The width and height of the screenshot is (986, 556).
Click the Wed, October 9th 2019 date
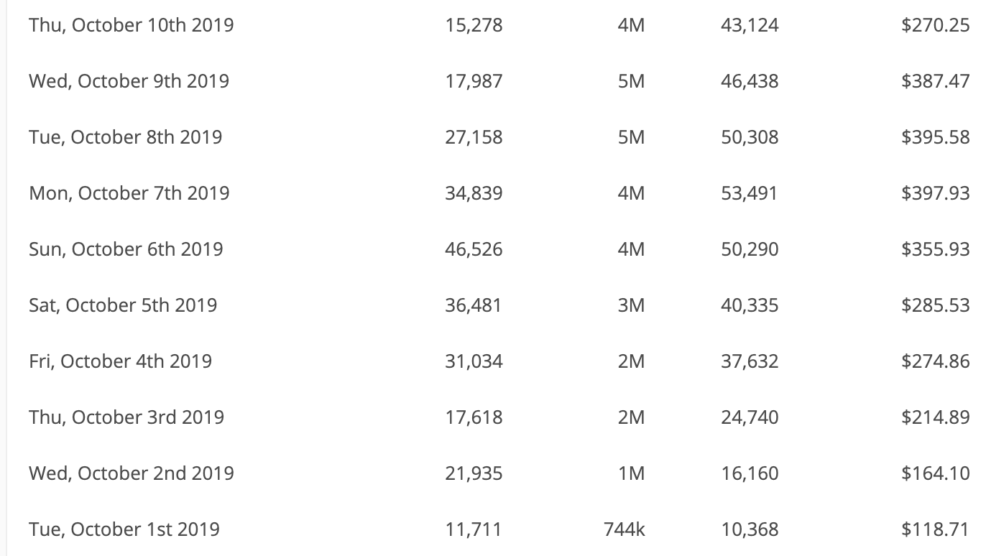pyautogui.click(x=129, y=81)
